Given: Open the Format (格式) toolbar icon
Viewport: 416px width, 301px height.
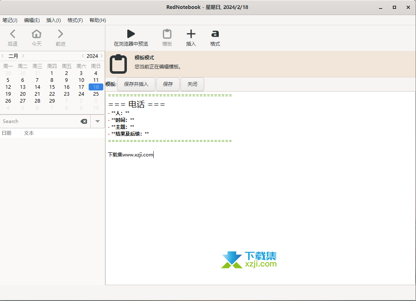Looking at the screenshot, I should (x=215, y=34).
